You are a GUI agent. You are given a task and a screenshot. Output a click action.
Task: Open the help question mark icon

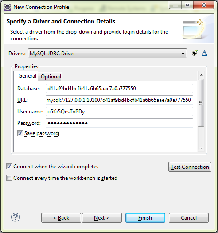tap(16, 217)
